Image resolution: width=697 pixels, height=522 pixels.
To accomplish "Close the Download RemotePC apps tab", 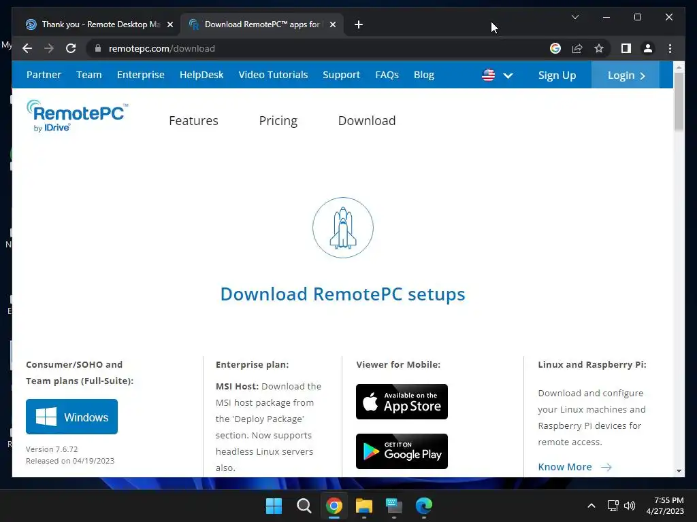I will click(x=332, y=24).
